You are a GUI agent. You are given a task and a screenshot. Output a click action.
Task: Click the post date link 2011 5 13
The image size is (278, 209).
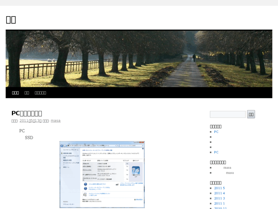(x=31, y=120)
